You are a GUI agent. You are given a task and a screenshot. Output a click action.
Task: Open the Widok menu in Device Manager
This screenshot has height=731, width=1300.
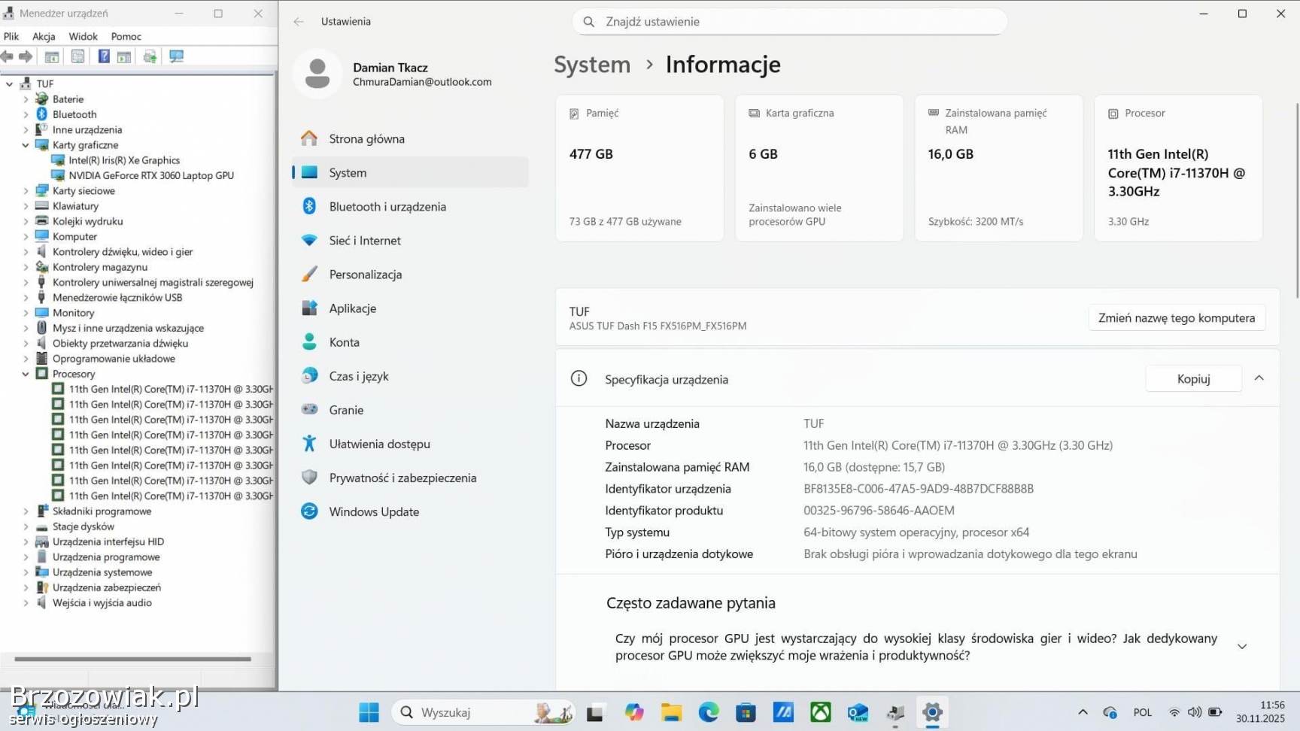click(83, 36)
